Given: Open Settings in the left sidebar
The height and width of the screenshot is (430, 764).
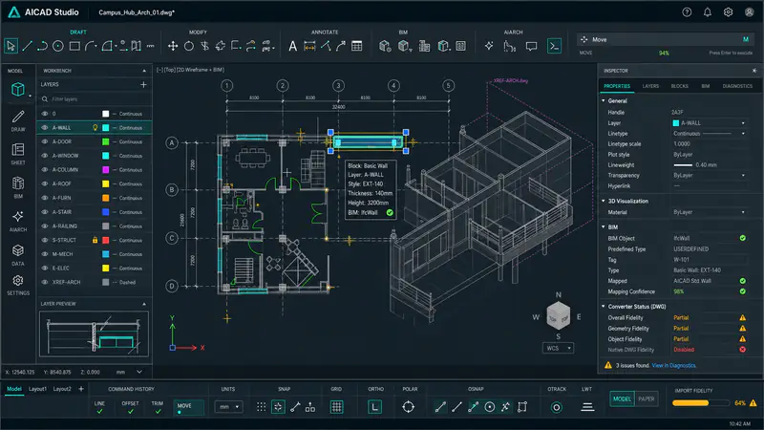Looking at the screenshot, I should point(18,285).
